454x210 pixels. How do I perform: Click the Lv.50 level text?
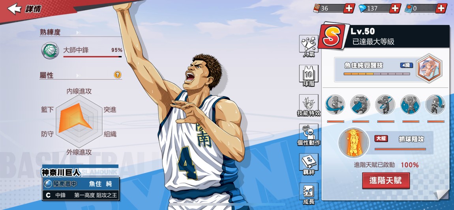coord(363,31)
